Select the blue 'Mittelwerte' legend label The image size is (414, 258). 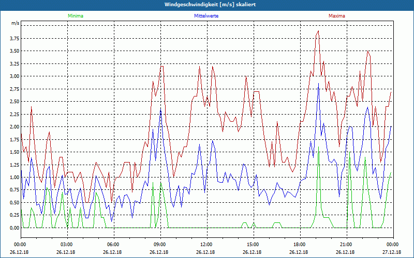pyautogui.click(x=206, y=16)
